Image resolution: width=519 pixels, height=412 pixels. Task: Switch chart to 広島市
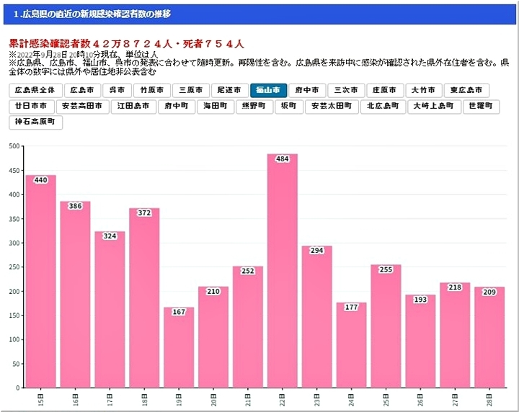[82, 91]
